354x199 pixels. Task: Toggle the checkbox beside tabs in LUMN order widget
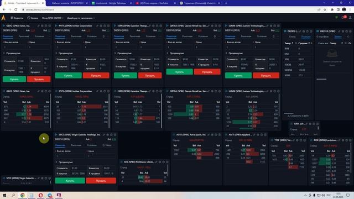pos(274,36)
